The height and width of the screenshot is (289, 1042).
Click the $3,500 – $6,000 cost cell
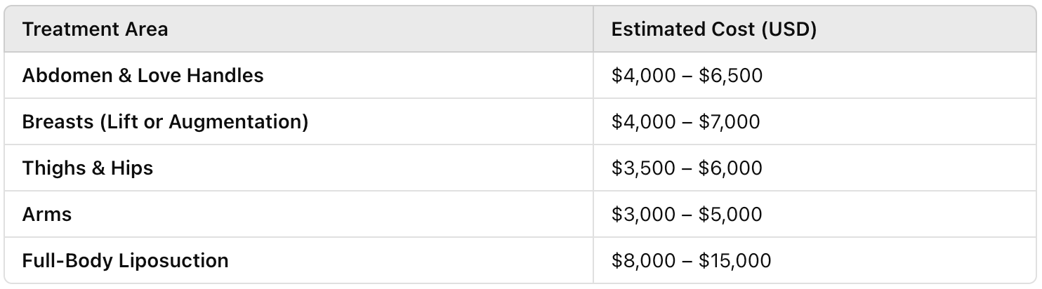(x=815, y=168)
